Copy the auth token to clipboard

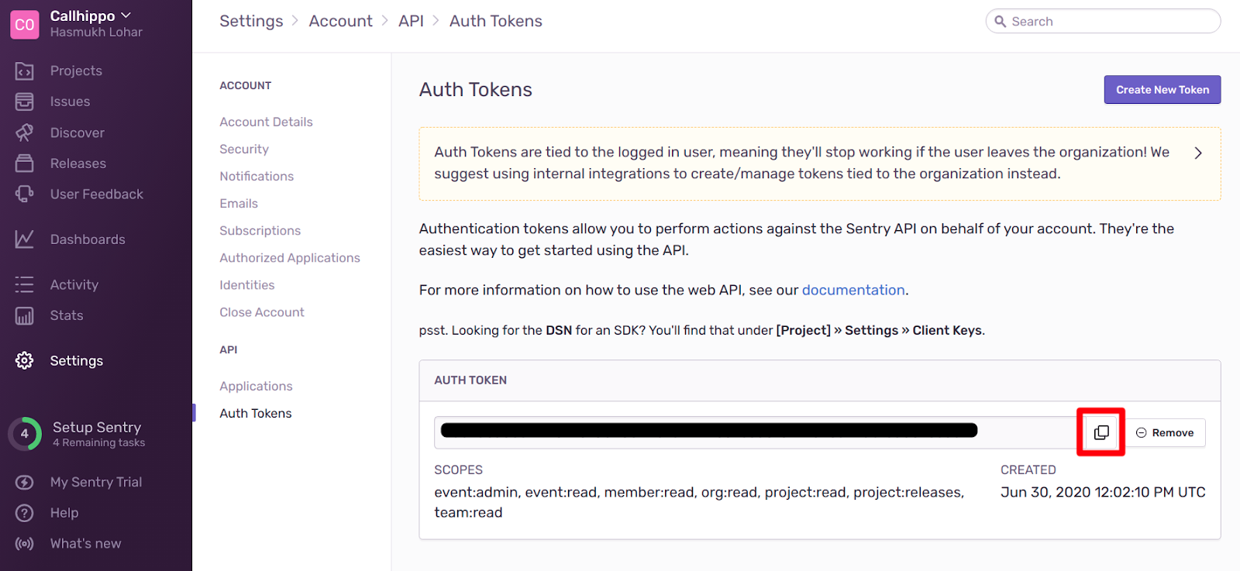tap(1100, 432)
